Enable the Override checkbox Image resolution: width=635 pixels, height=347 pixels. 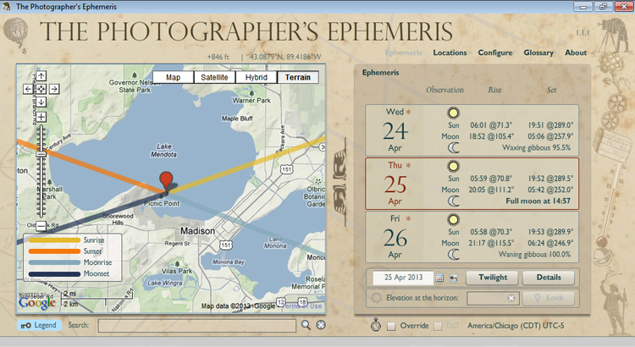[x=391, y=326]
